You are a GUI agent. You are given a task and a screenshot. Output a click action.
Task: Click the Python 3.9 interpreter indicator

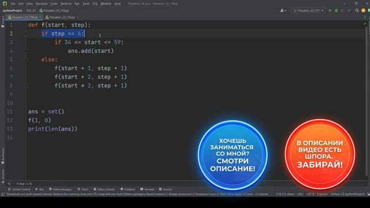click(x=347, y=194)
